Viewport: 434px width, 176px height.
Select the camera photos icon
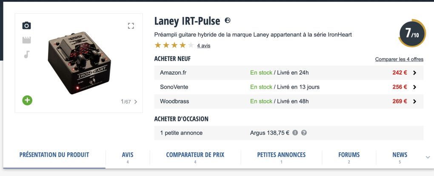tap(26, 25)
